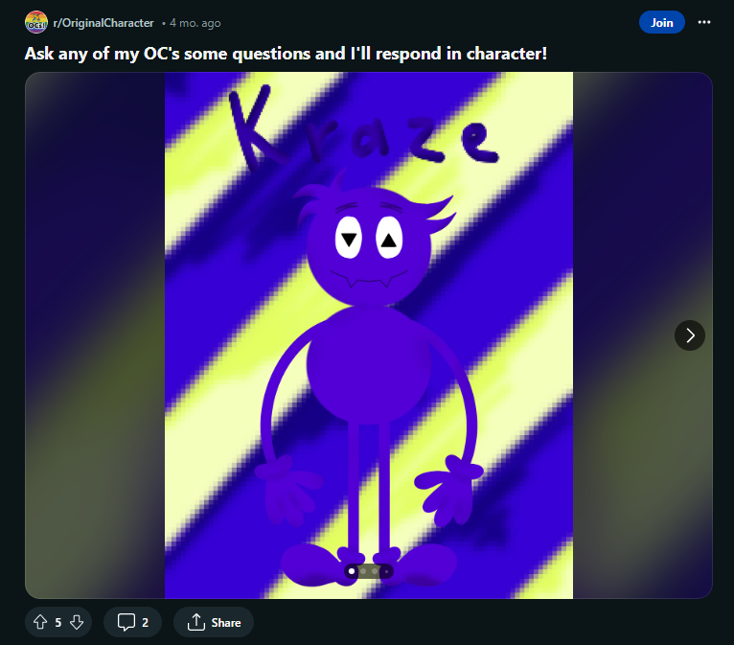This screenshot has width=734, height=645.
Task: Select the first highlighted gallery dot
Action: click(x=352, y=571)
